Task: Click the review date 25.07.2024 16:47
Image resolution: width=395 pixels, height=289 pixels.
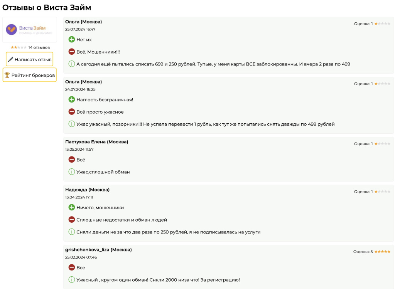Action: click(x=80, y=29)
